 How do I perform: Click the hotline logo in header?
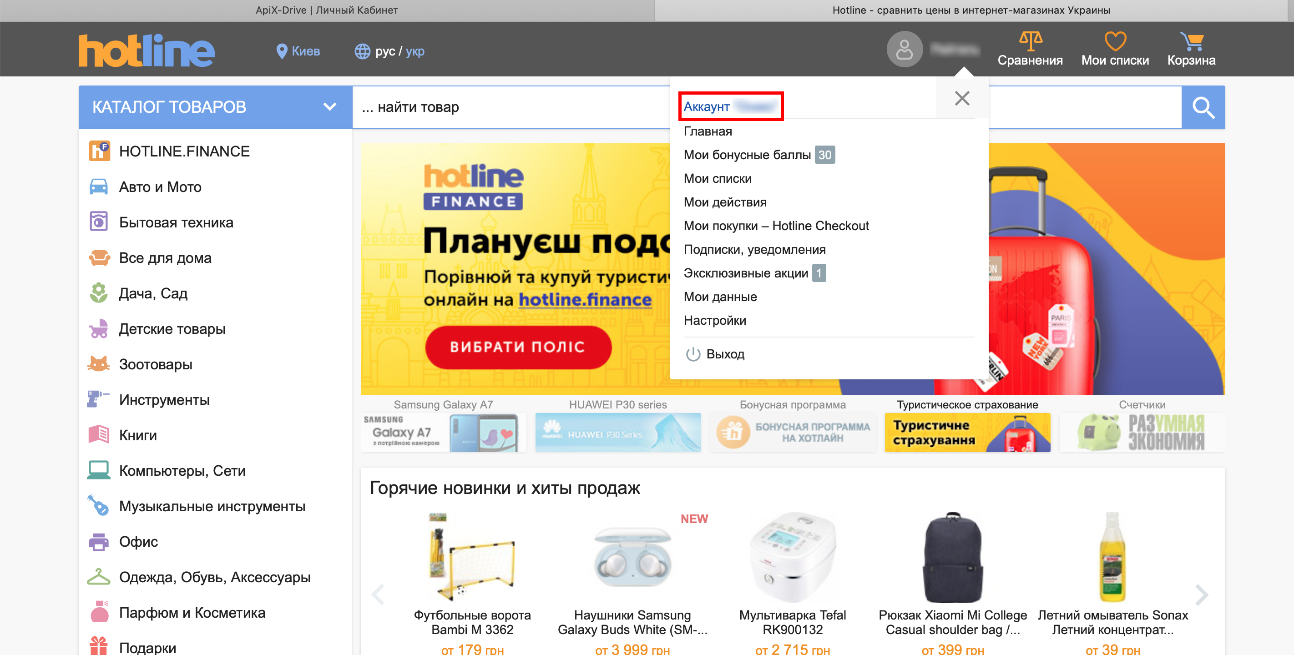coord(146,50)
